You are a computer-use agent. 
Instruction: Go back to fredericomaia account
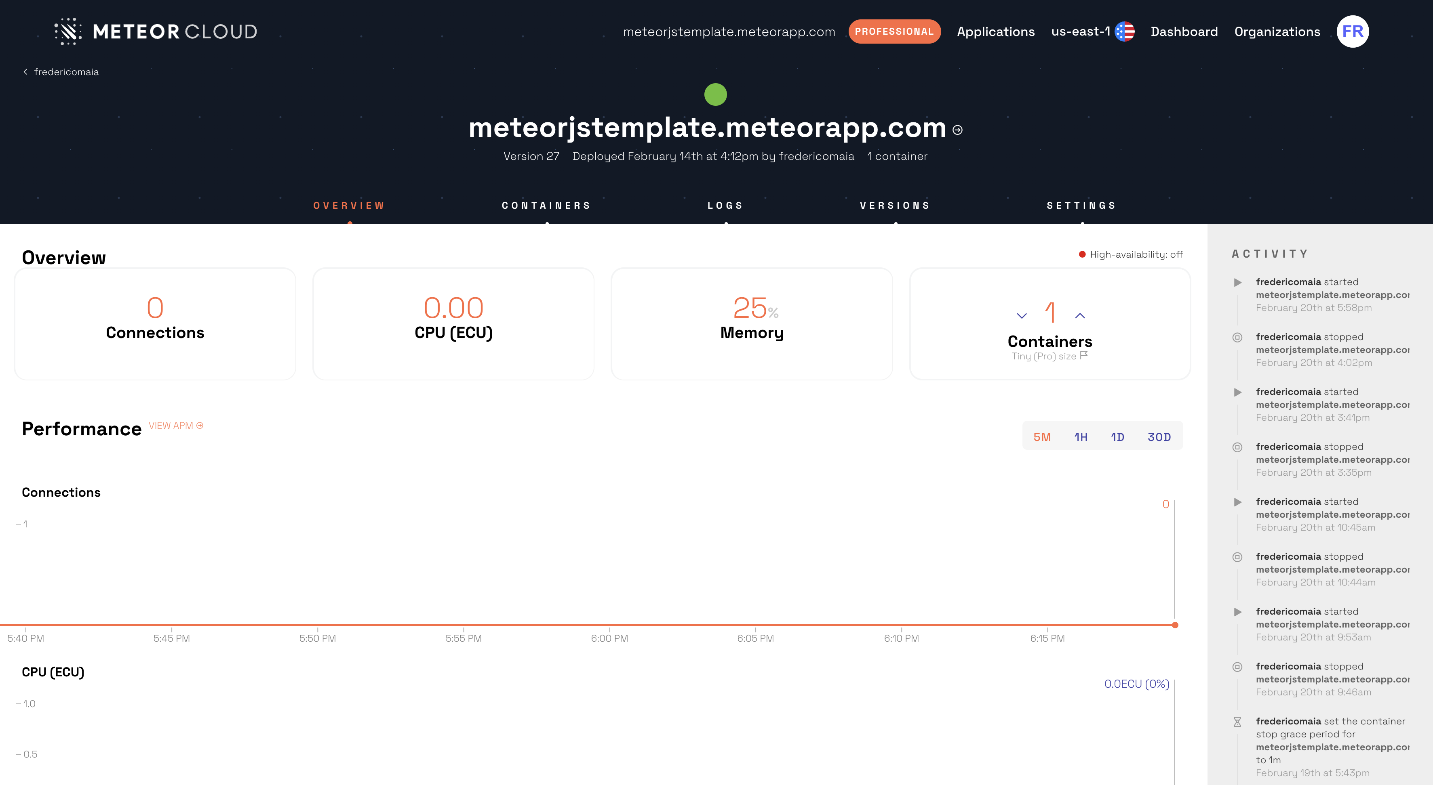66,72
